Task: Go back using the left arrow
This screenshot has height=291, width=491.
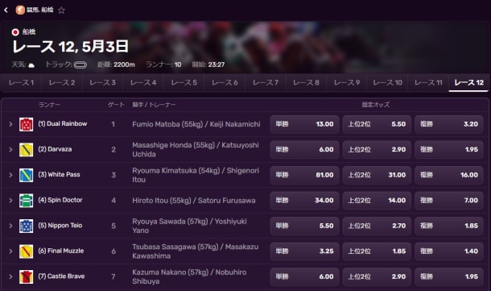Action: [6, 10]
